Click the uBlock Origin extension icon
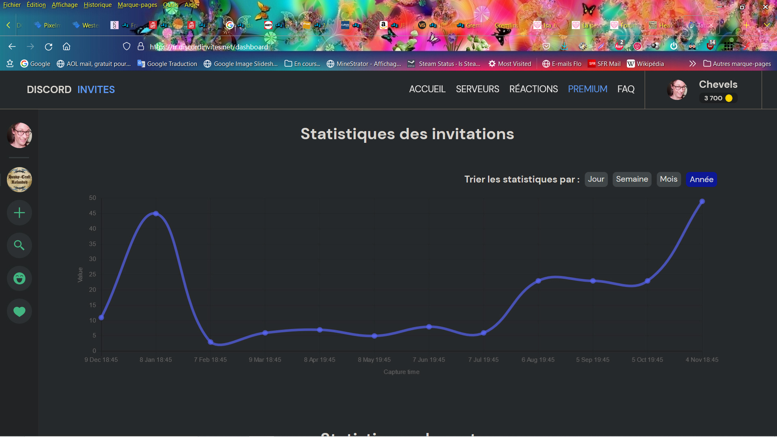 (x=710, y=46)
